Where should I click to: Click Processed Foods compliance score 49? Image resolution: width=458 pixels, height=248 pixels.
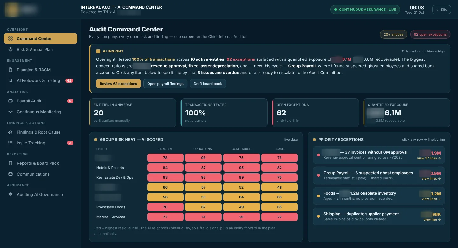pos(241,207)
